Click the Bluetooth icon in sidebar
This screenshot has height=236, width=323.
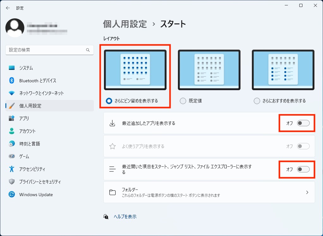[x=12, y=81]
